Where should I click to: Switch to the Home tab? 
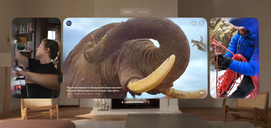coord(127,12)
